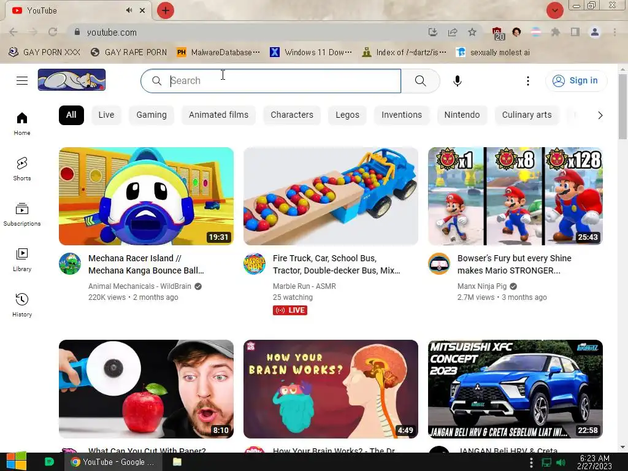View site info via the lock icon
This screenshot has width=628, height=471.
77,32
